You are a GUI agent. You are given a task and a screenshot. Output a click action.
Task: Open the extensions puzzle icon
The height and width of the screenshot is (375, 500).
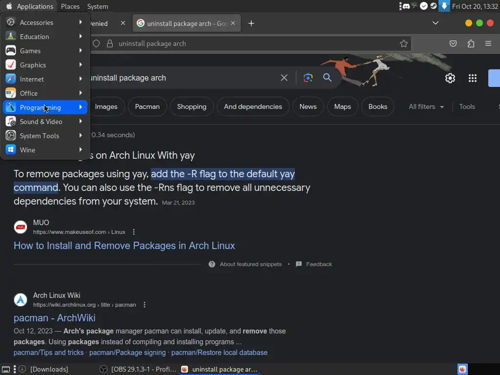click(x=471, y=43)
